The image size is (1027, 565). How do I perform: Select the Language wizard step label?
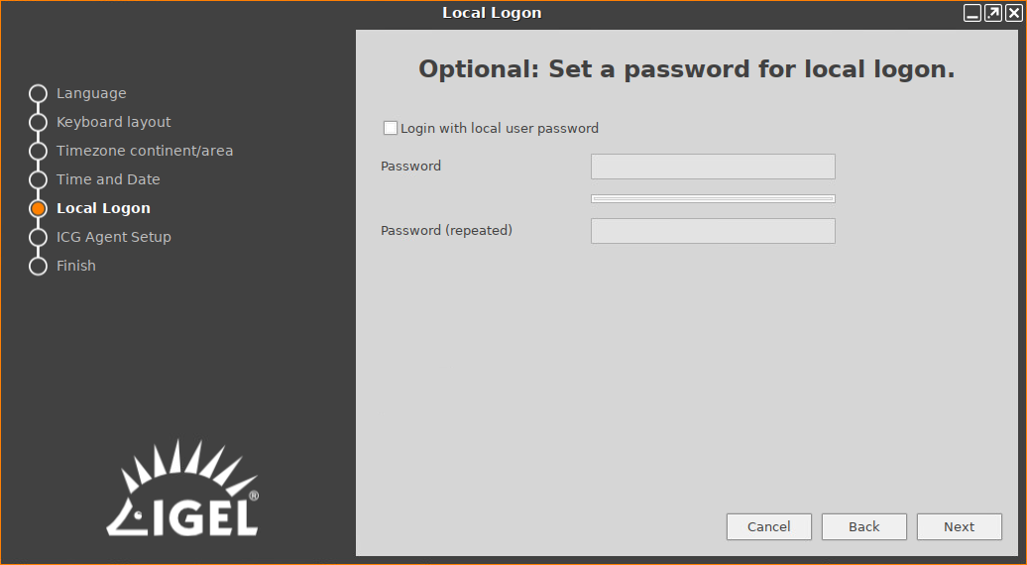(91, 93)
